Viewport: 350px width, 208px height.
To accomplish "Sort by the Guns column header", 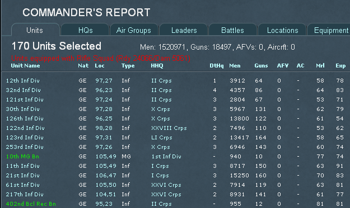I will 261,66.
